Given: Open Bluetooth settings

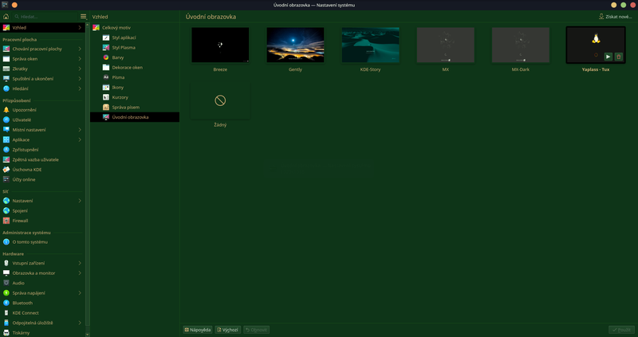Looking at the screenshot, I should (x=22, y=303).
